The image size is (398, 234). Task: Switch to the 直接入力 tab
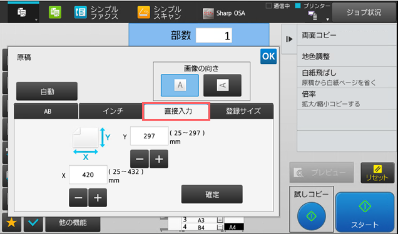click(176, 111)
